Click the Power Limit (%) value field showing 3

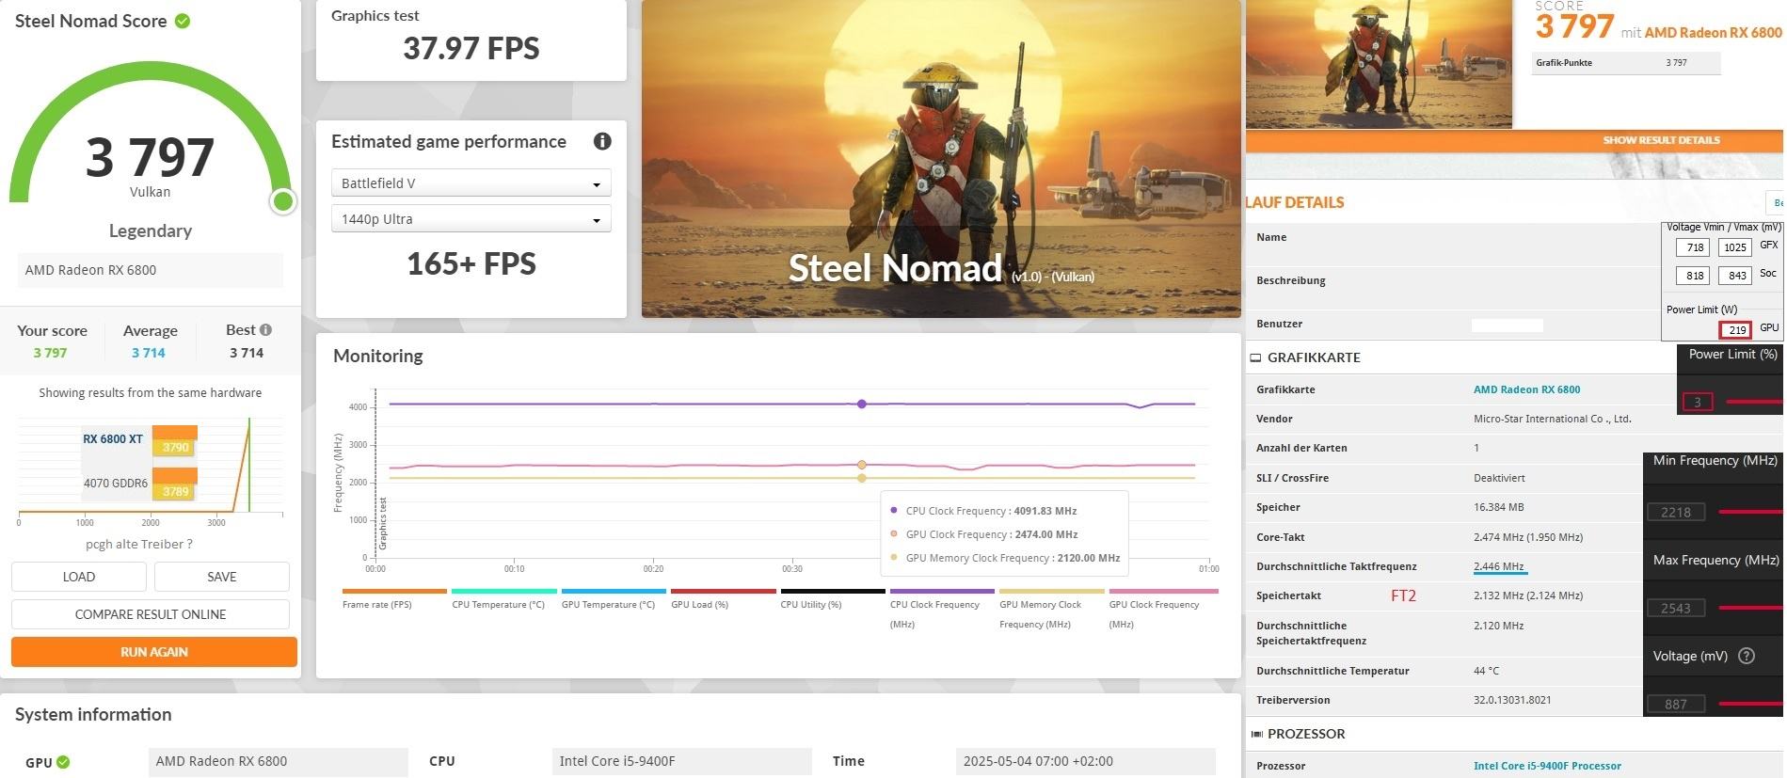click(1698, 402)
